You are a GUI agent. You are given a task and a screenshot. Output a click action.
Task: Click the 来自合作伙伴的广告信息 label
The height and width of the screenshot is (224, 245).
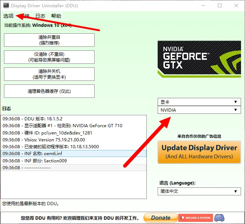199,136
